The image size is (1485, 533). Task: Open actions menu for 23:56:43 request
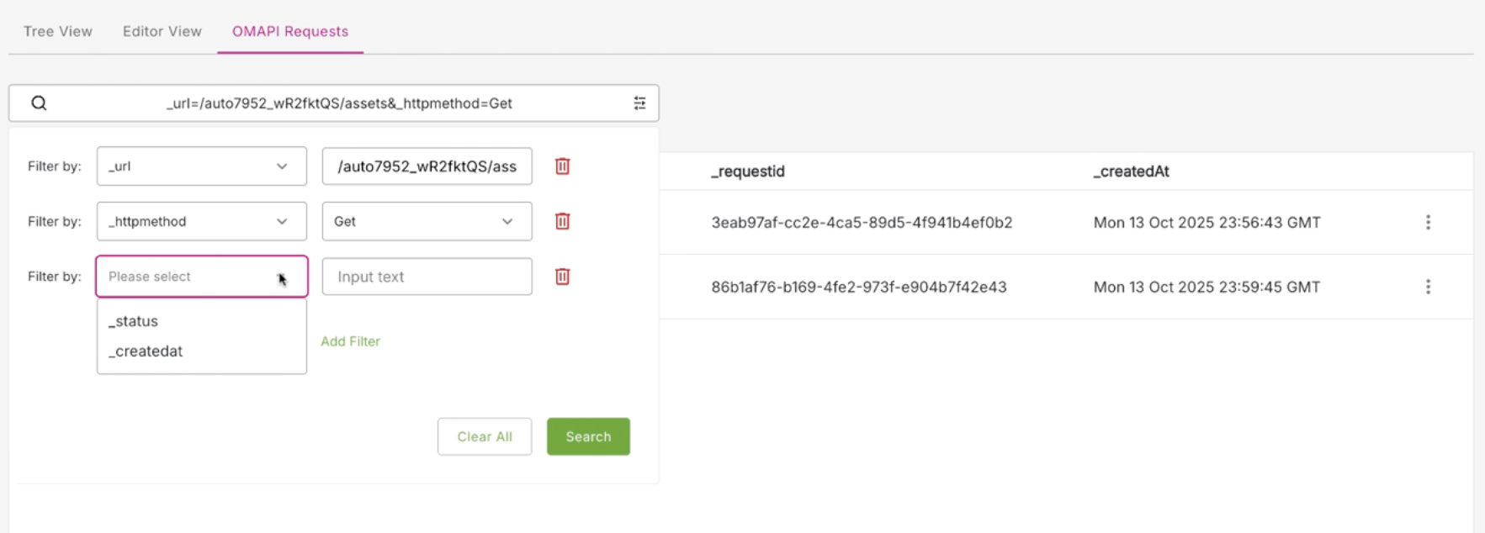click(x=1427, y=223)
